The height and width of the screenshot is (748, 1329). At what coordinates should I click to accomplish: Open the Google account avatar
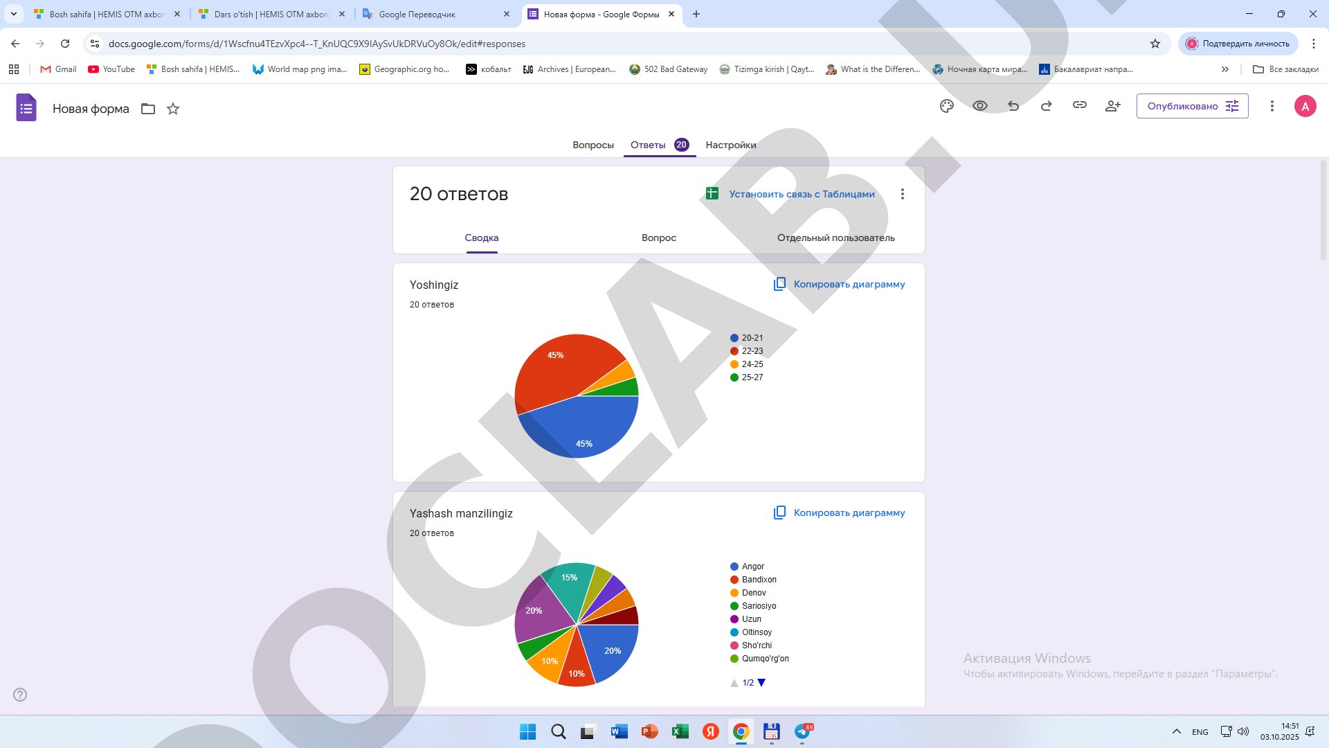point(1305,106)
